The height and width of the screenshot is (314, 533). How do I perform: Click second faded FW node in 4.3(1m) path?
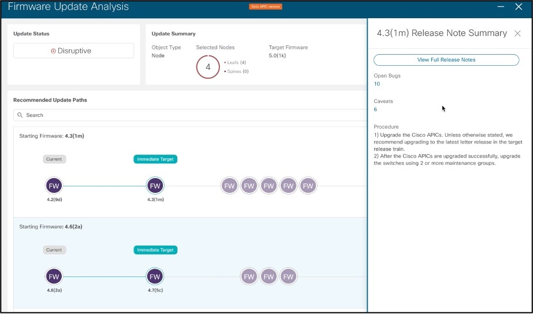pyautogui.click(x=249, y=186)
